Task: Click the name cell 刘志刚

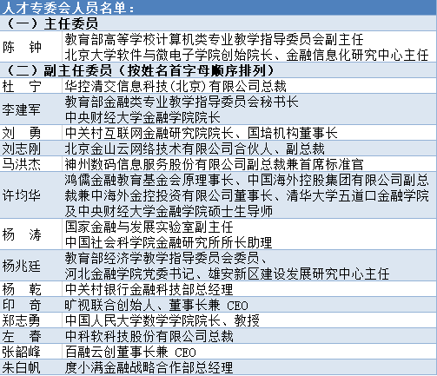Action: 31,148
